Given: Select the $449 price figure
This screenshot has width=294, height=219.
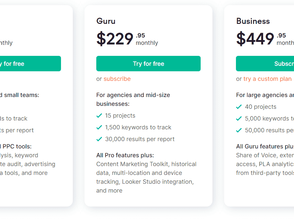Looking at the screenshot, I should coord(255,39).
